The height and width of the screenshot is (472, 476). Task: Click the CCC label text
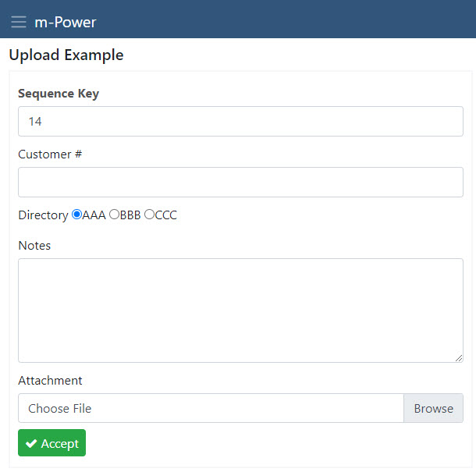click(x=166, y=215)
